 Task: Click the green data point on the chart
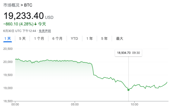pyautogui.click(x=128, y=90)
